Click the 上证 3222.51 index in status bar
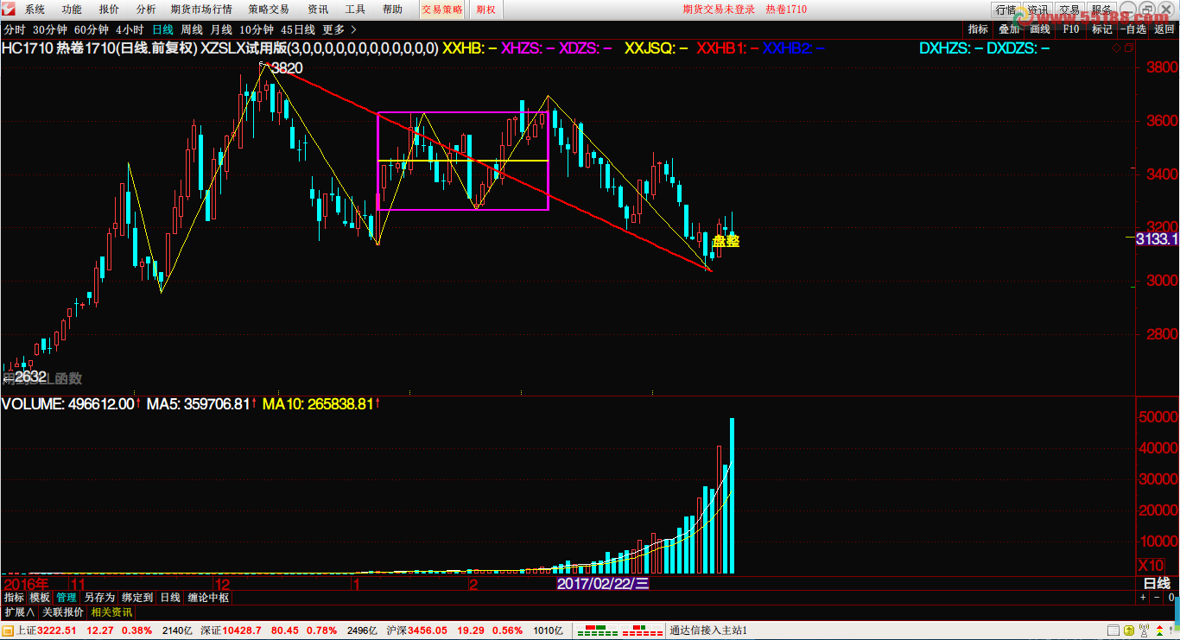Screen dimensions: 1180x640 pyautogui.click(x=47, y=630)
